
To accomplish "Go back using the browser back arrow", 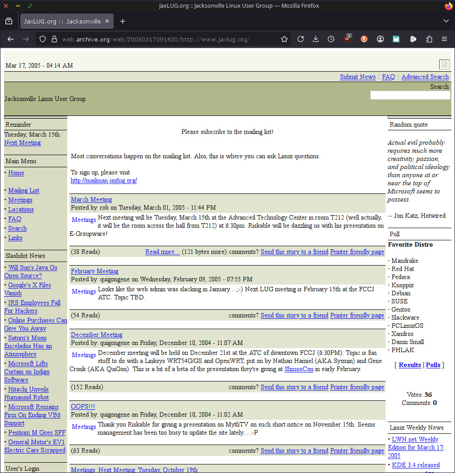I will (11, 39).
